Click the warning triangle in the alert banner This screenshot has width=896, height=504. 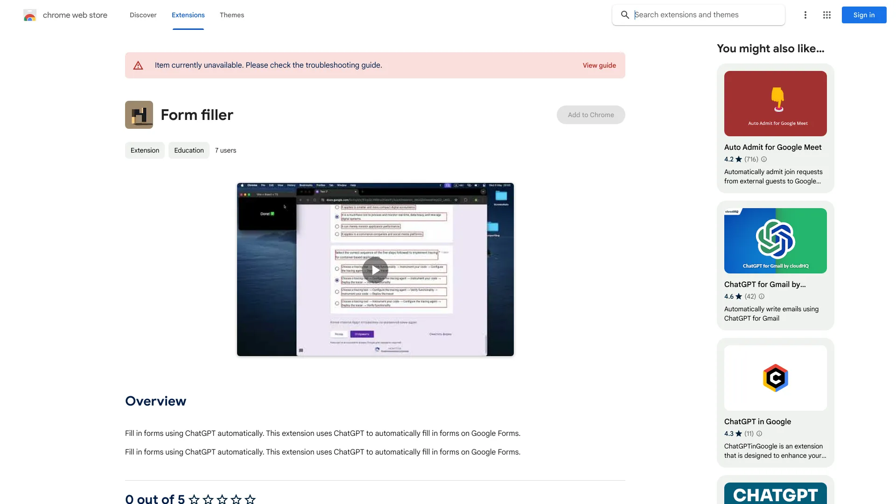pyautogui.click(x=138, y=65)
